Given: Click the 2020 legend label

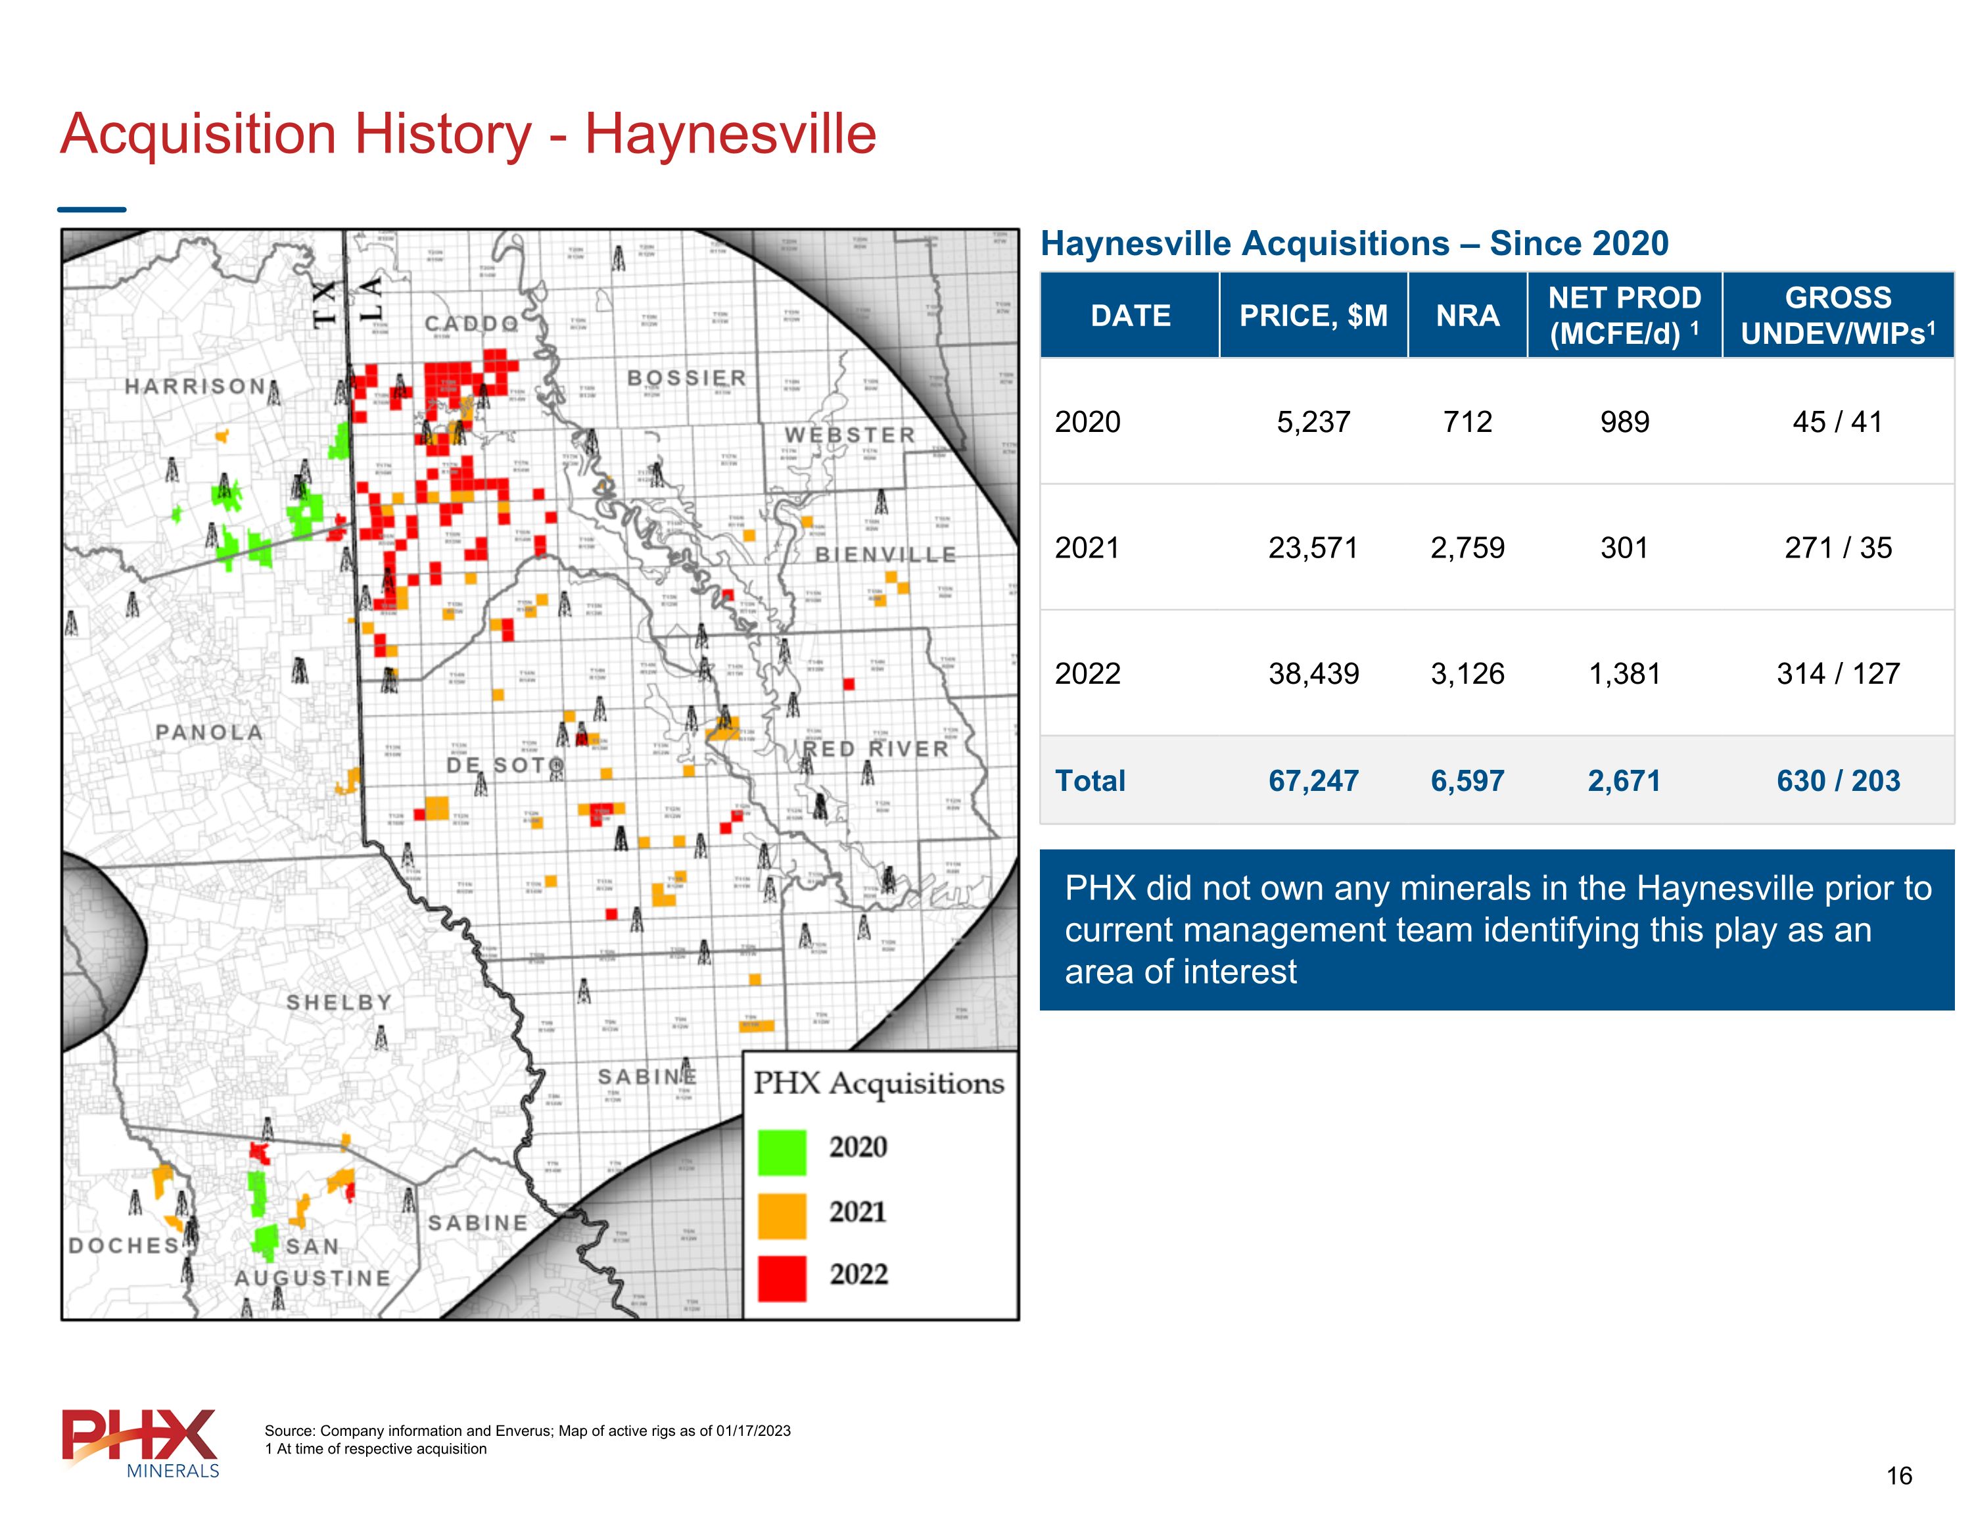Looking at the screenshot, I should pyautogui.click(x=858, y=1147).
